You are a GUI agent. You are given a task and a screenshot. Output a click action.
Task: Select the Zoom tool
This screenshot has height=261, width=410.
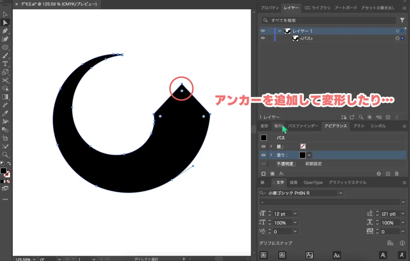(x=6, y=153)
